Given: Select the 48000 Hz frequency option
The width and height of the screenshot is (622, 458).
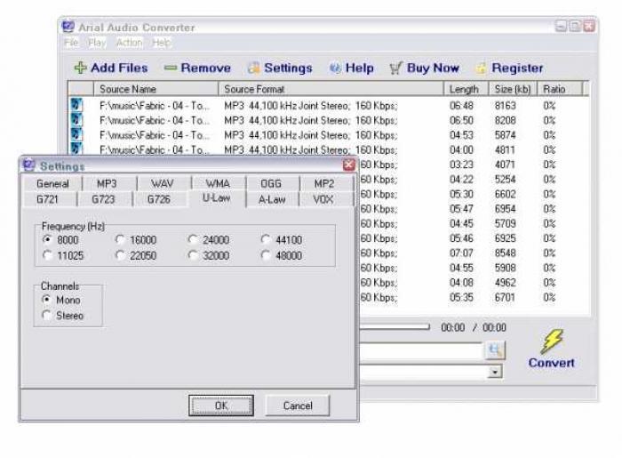Looking at the screenshot, I should click(267, 256).
